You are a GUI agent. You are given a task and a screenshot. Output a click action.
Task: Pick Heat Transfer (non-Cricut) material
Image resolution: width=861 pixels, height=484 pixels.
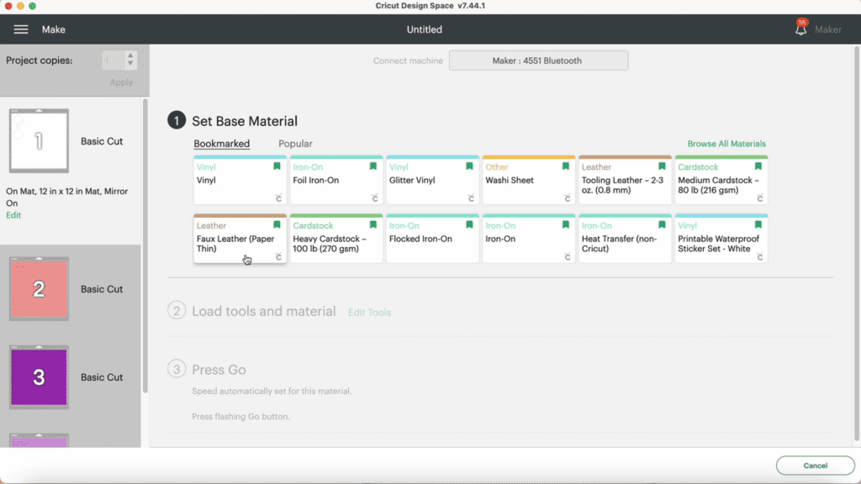click(x=625, y=239)
